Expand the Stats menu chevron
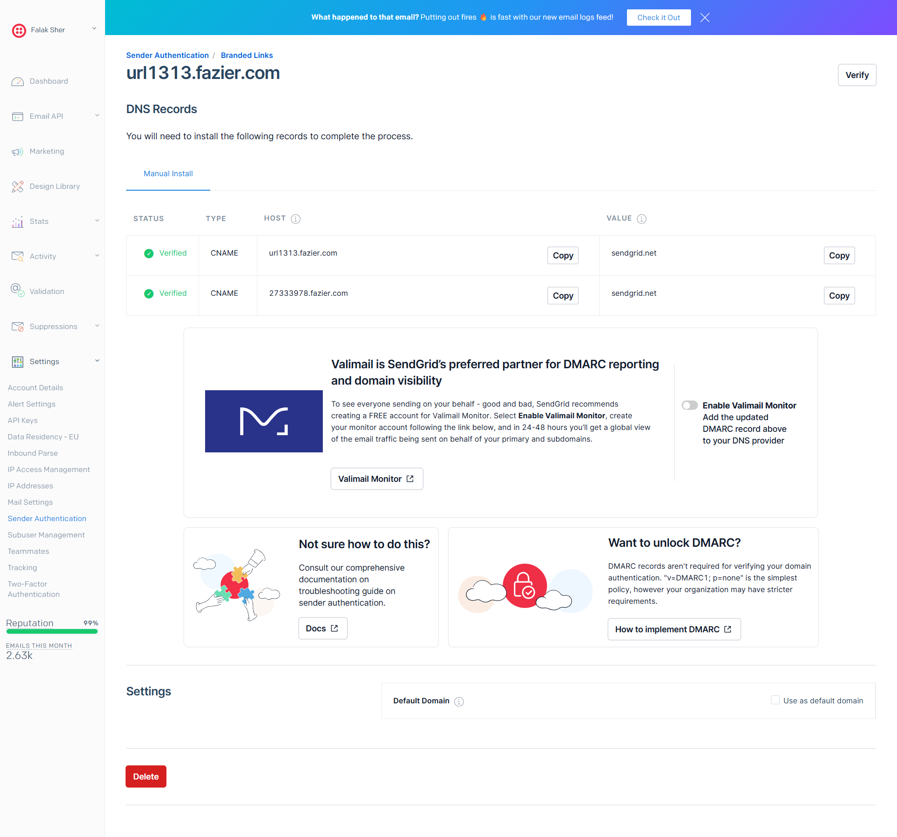This screenshot has width=897, height=837. [97, 221]
